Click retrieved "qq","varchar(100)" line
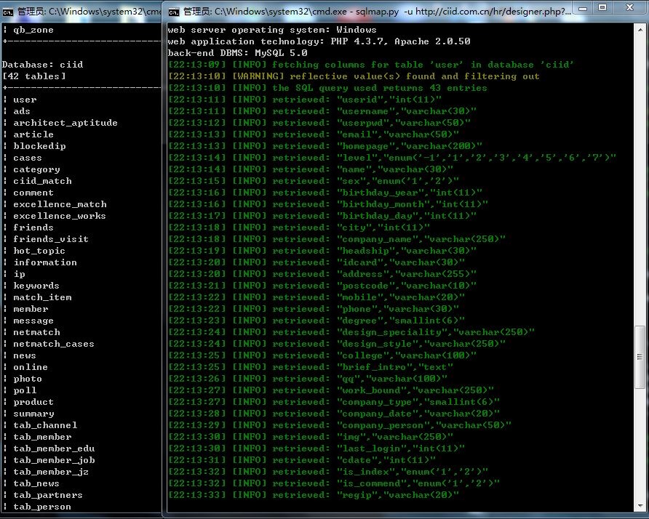Image resolution: width=649 pixels, height=519 pixels. click(x=308, y=379)
